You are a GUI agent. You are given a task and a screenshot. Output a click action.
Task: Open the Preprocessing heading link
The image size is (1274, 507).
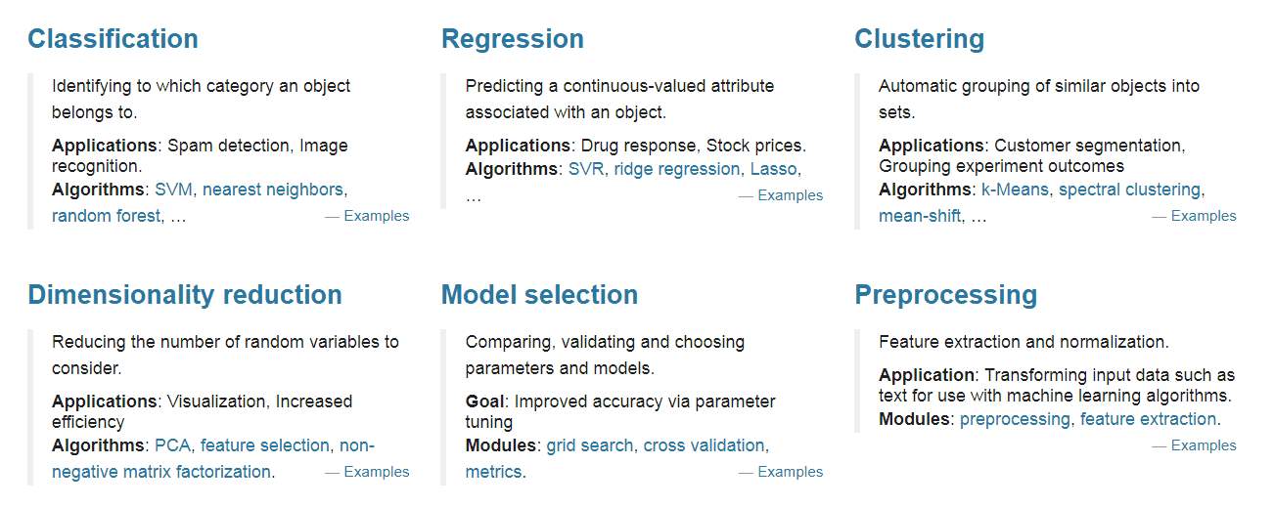(x=946, y=295)
